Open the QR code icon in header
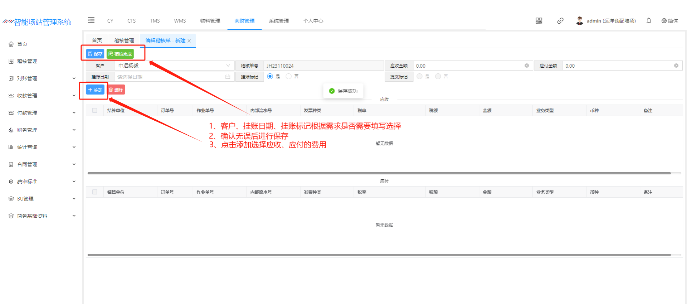The width and height of the screenshot is (687, 304). [539, 21]
